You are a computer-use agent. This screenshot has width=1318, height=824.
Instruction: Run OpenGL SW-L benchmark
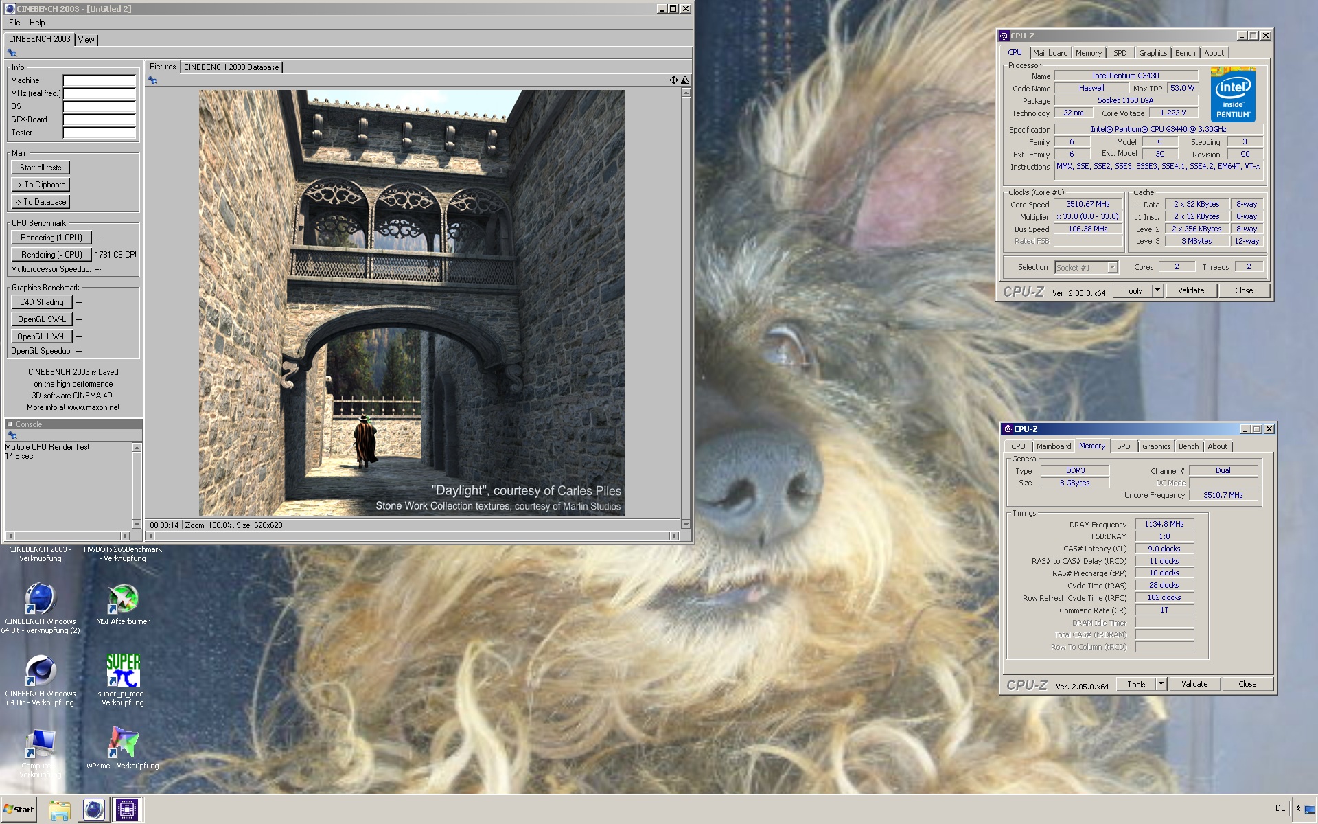tap(41, 319)
